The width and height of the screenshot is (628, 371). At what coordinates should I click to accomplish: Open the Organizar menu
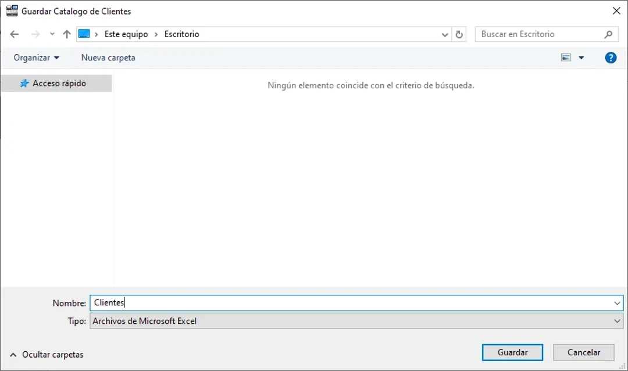point(36,58)
